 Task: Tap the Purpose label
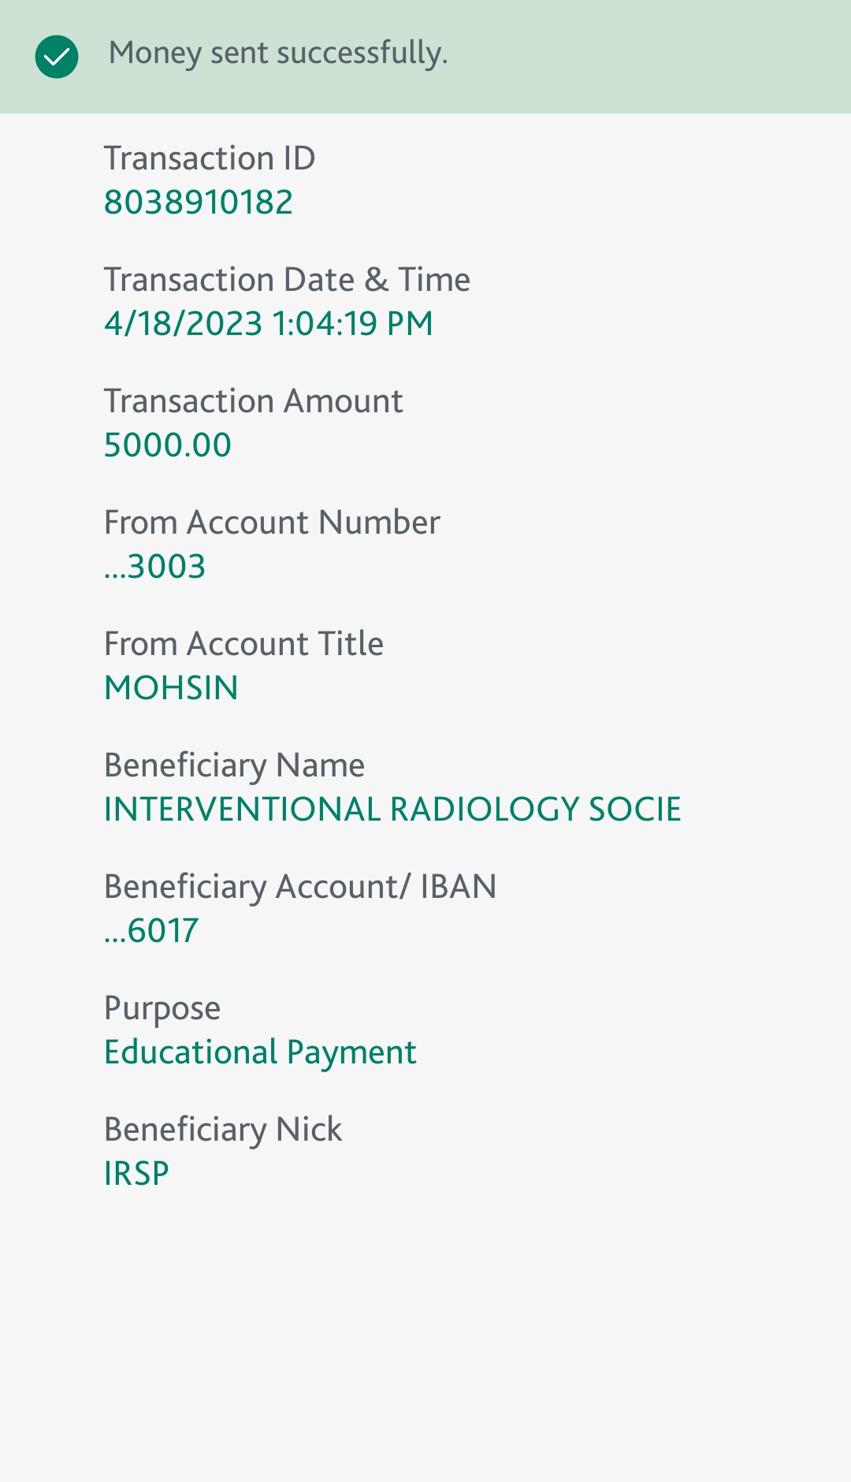pyautogui.click(x=162, y=1008)
